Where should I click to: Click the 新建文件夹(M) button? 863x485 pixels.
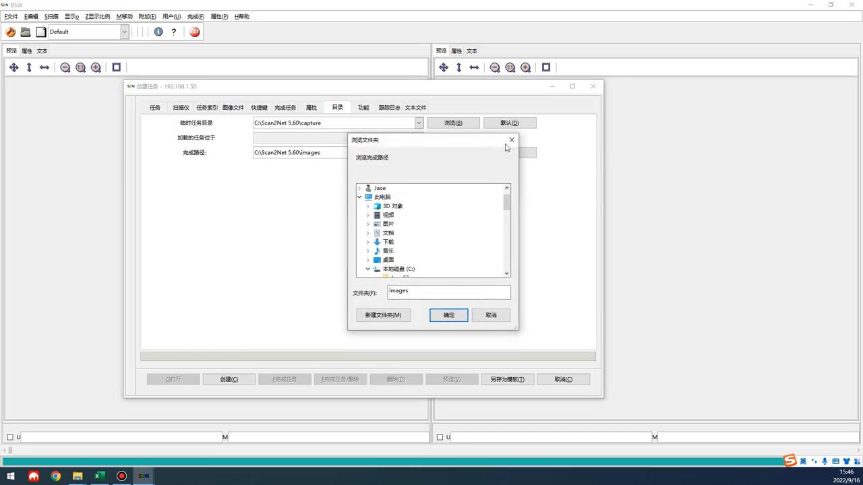[x=383, y=315]
